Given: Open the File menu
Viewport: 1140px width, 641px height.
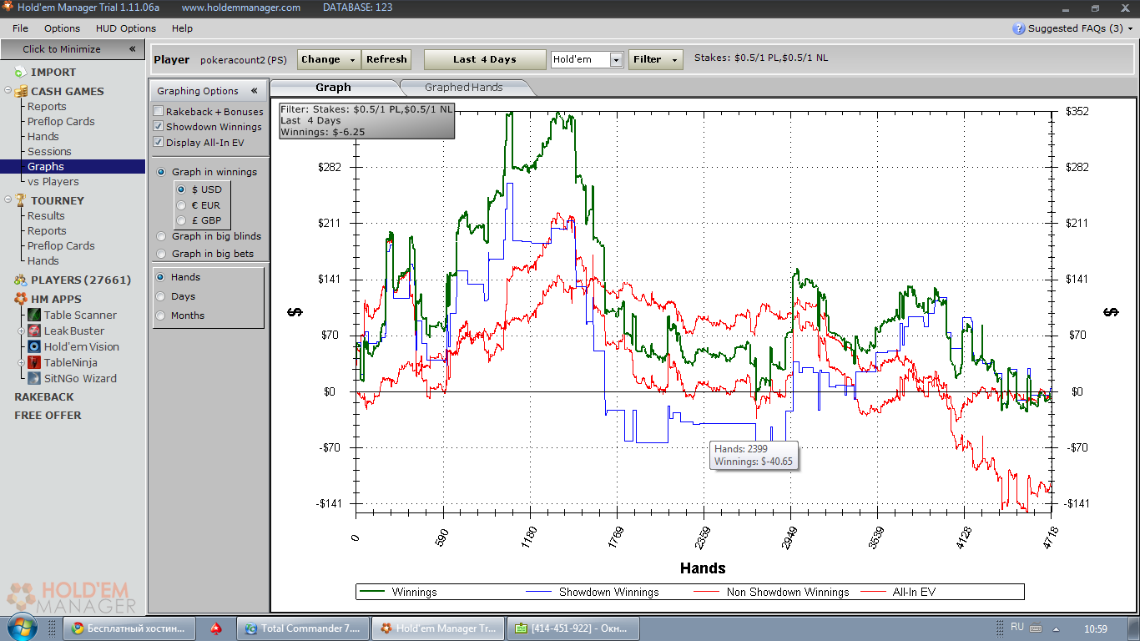Looking at the screenshot, I should click(x=21, y=28).
